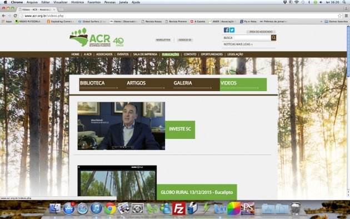Open the Revista Nossa bookmark
Viewport: 350px width, 219px height.
pyautogui.click(x=152, y=22)
